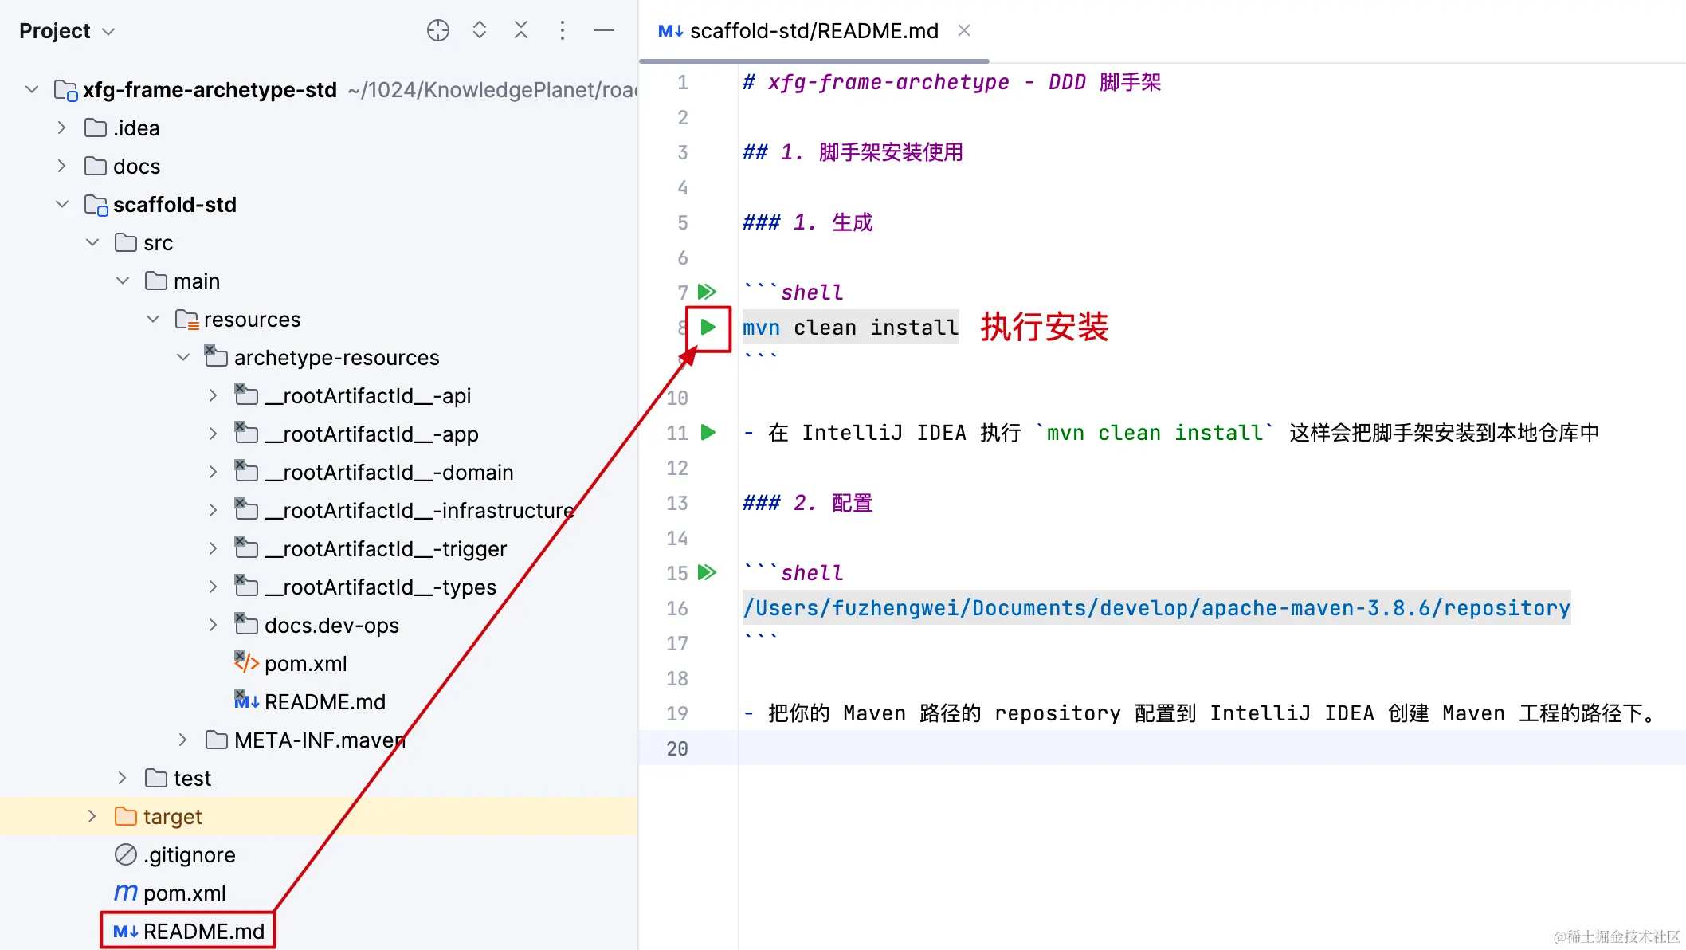Expand the __rootArtifactId__-domain folder
This screenshot has width=1686, height=950.
pos(213,472)
